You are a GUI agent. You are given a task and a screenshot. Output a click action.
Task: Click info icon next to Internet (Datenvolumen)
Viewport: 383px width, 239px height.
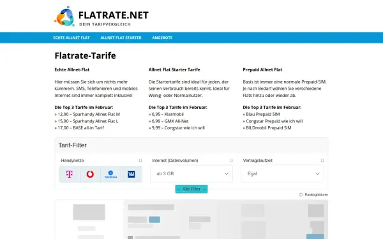pyautogui.click(x=231, y=161)
